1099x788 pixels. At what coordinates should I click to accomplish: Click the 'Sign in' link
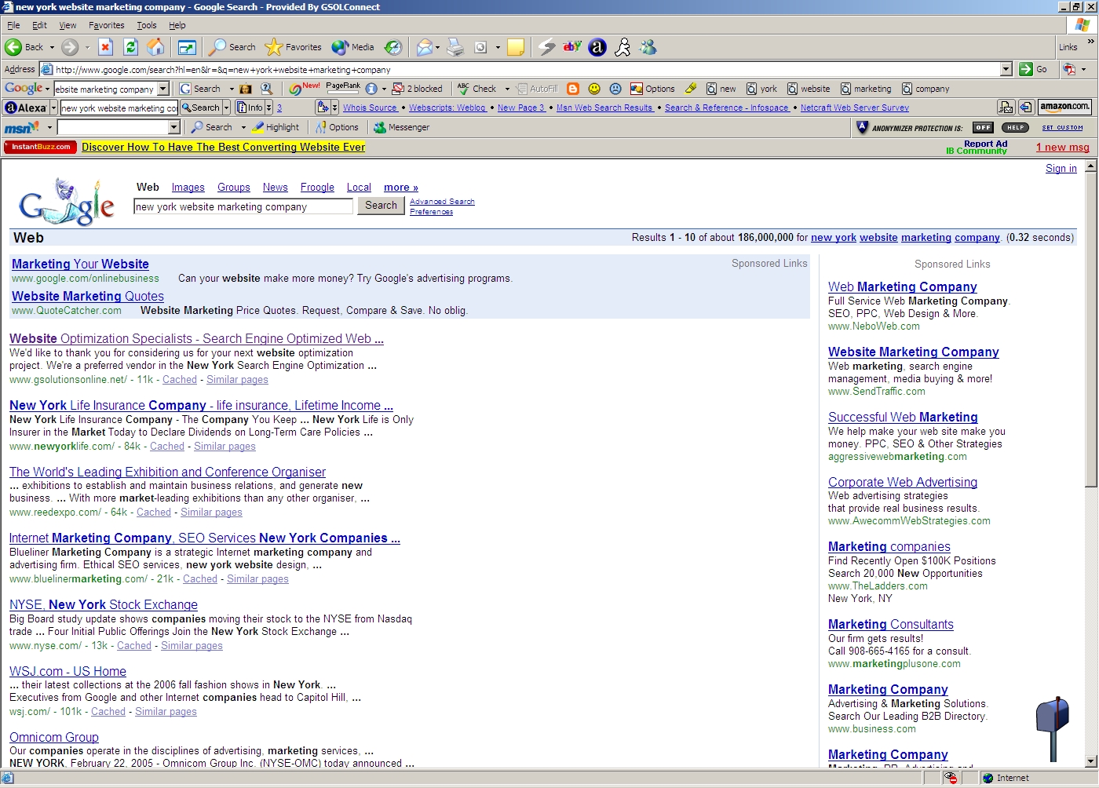tap(1061, 169)
